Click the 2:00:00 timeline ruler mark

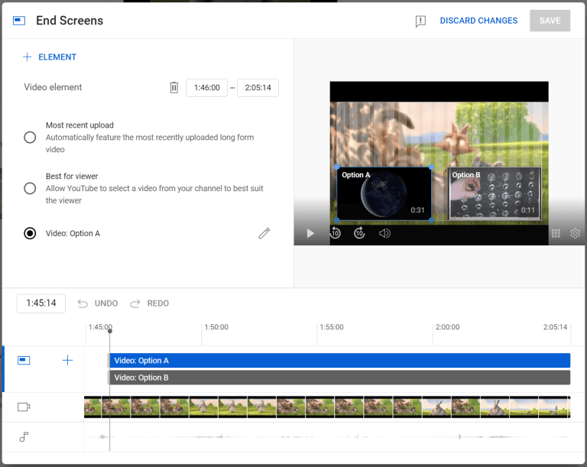tap(447, 327)
